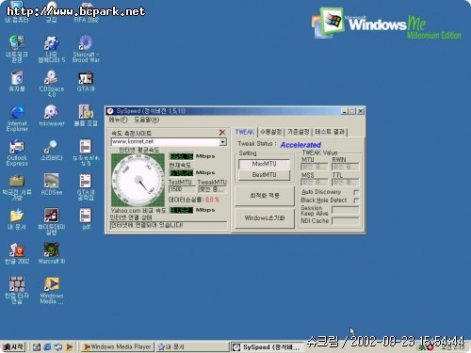
Task: Open the Internet Explorer desktop icon
Action: click(17, 119)
